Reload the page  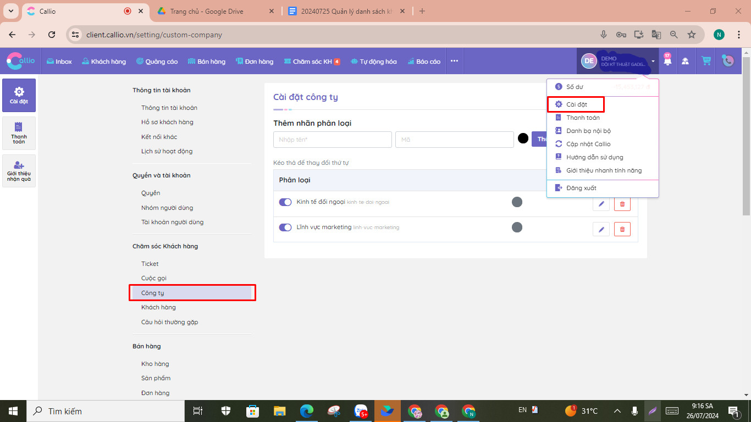52,35
